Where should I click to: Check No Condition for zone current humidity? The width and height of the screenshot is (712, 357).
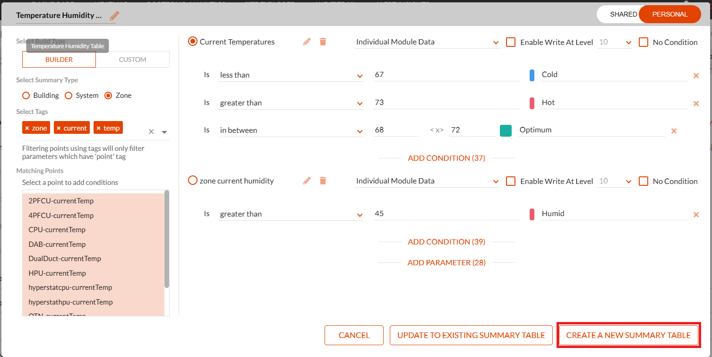[x=643, y=181]
